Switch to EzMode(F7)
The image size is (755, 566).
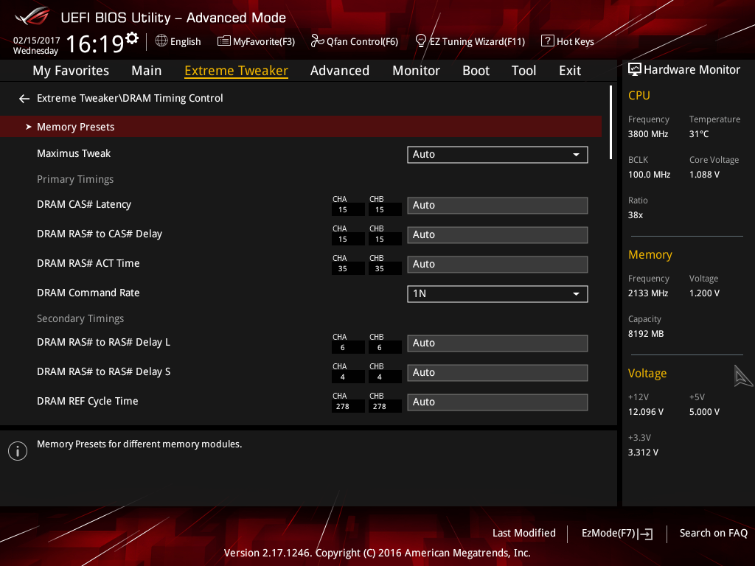tap(616, 533)
